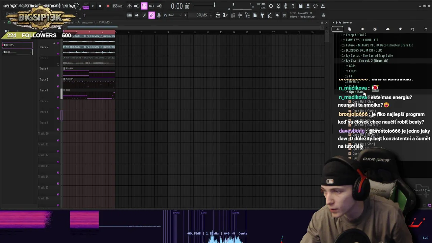The height and width of the screenshot is (243, 432).
Task: Open the shop cart icon
Action: point(285,15)
